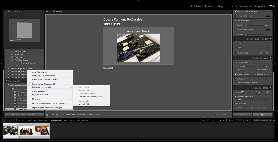278x142 pixels.
Task: Uncheck Mostrar números de celda
Action: tap(236, 11)
